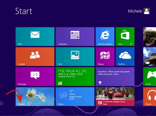156x116 pixels.
Task: Open the Mappe map icon
Action: click(x=105, y=55)
